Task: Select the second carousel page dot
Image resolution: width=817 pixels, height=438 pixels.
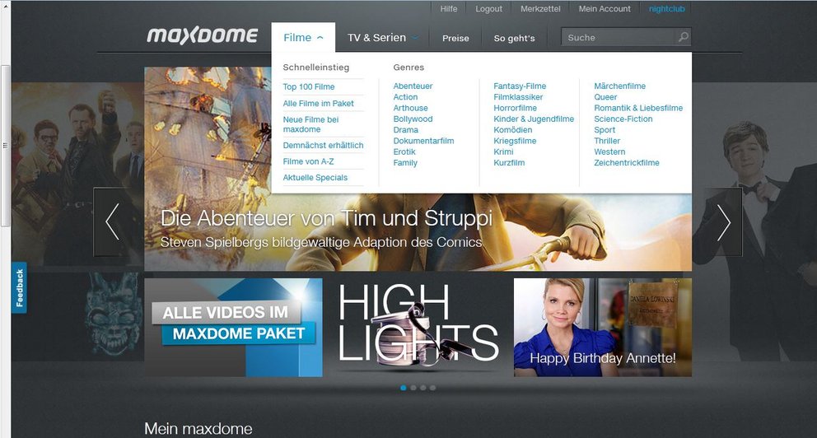Action: (413, 388)
